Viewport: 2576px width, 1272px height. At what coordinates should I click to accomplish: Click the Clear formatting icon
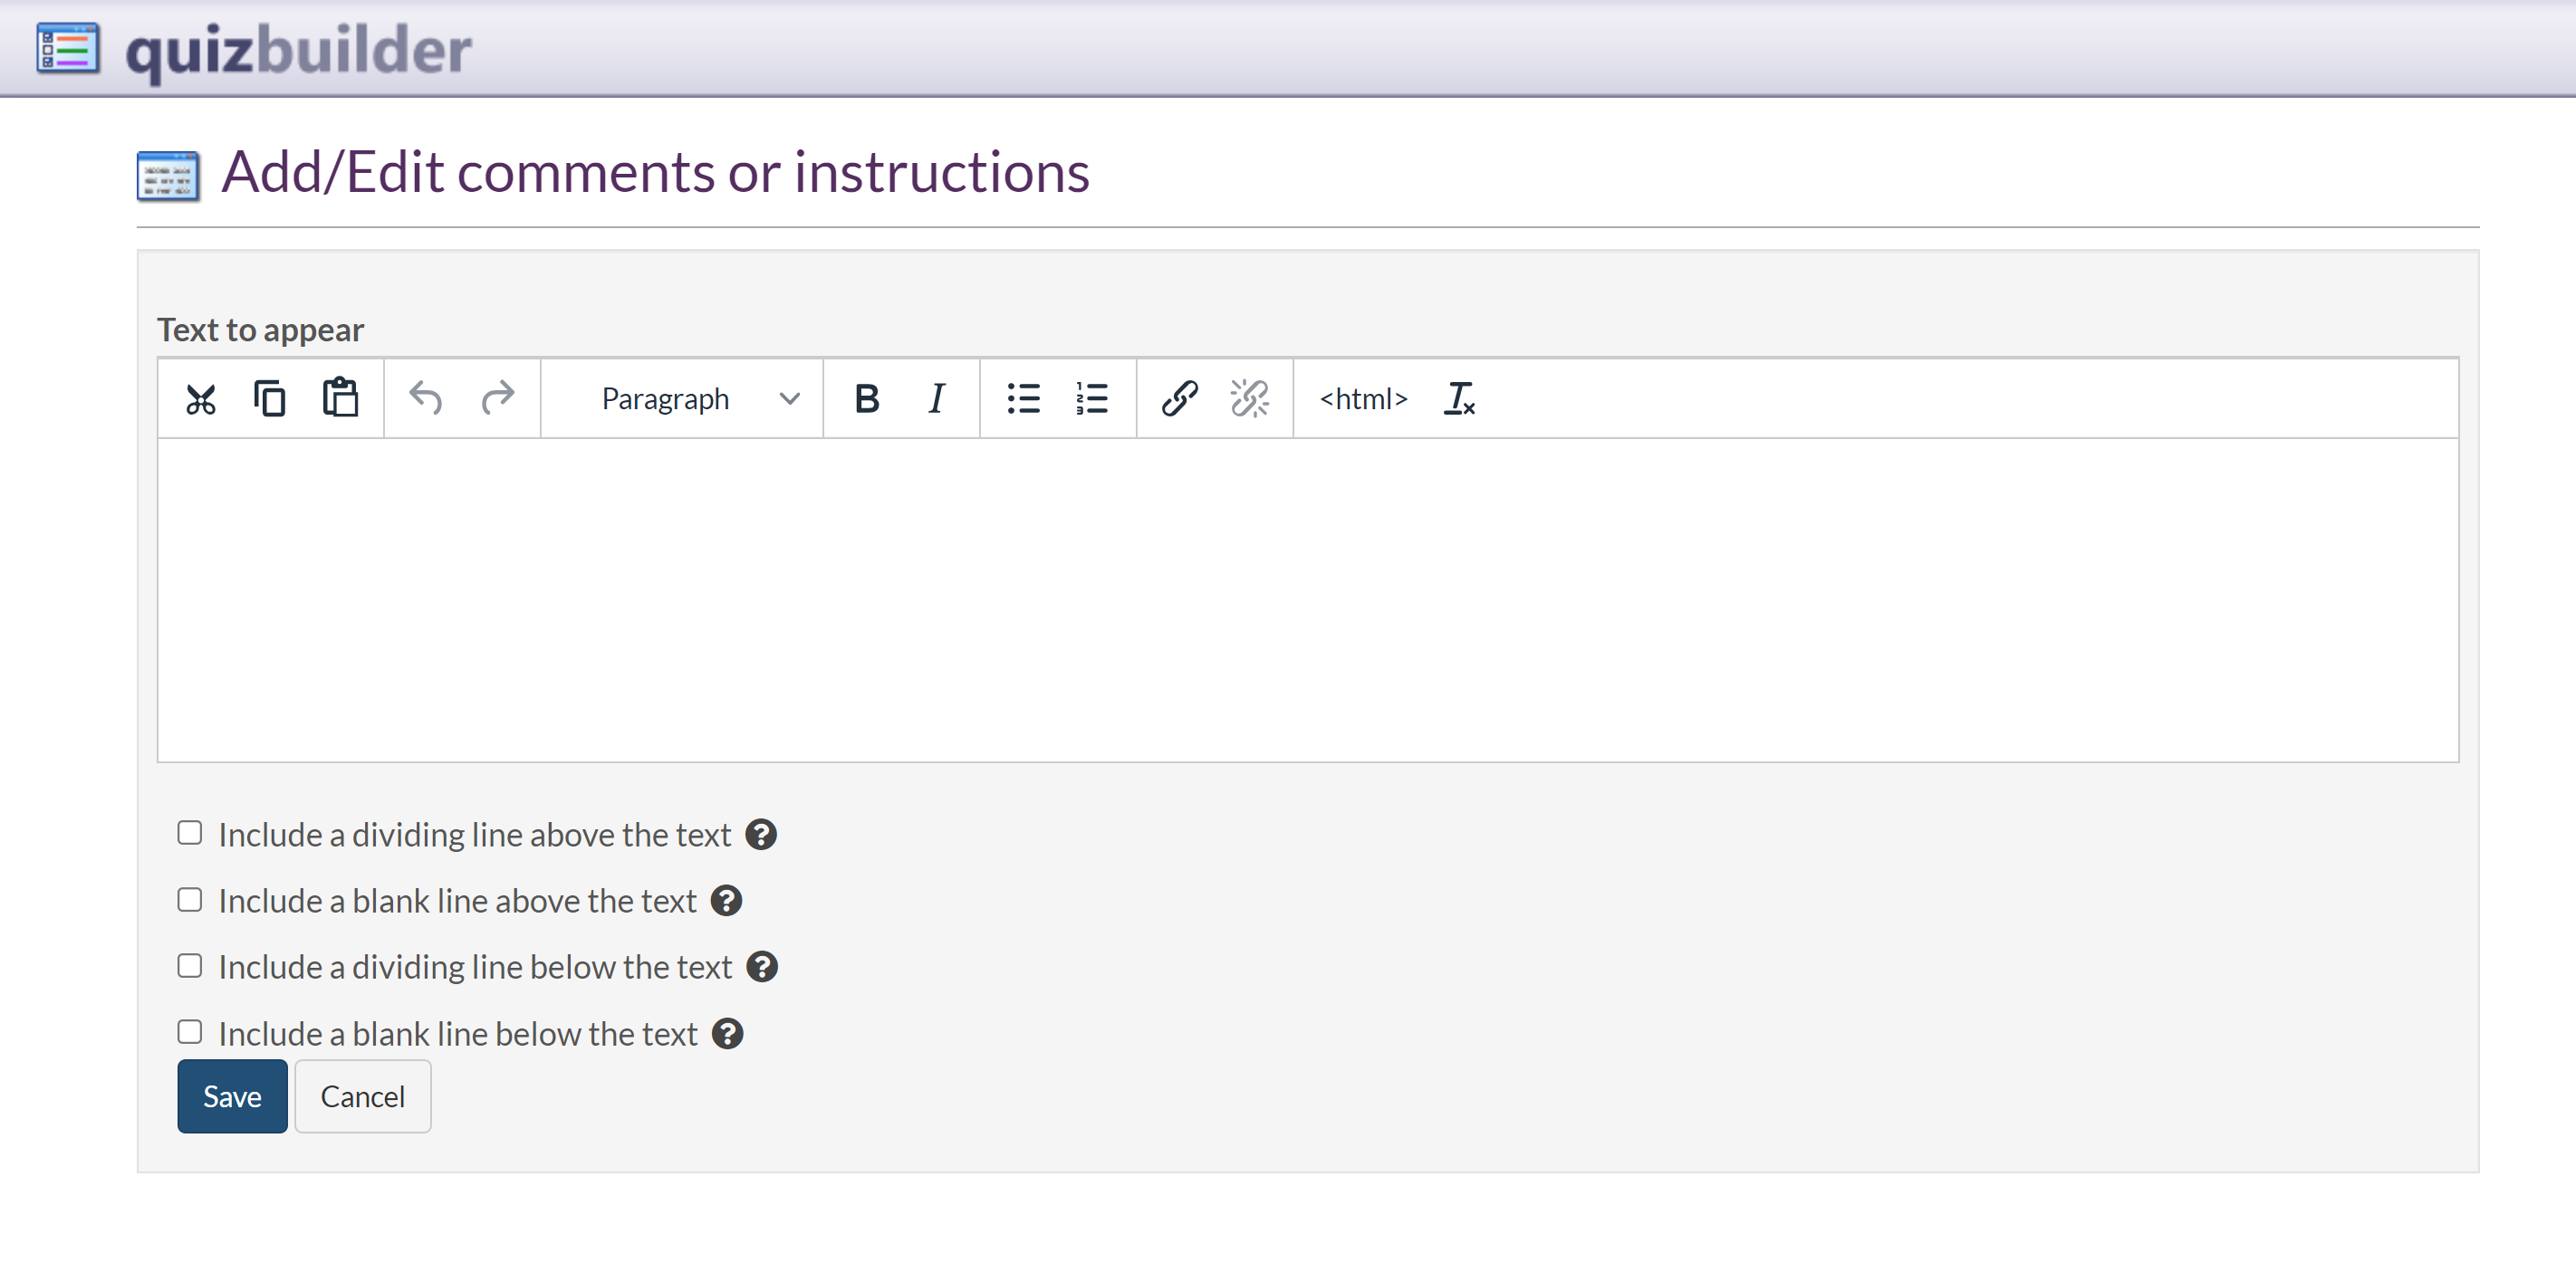(x=1459, y=398)
